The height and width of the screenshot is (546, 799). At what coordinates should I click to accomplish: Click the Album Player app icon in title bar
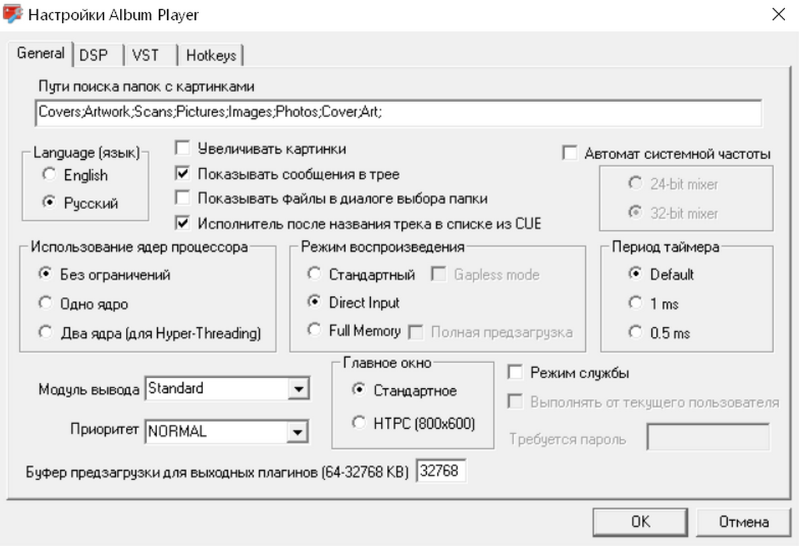(13, 14)
